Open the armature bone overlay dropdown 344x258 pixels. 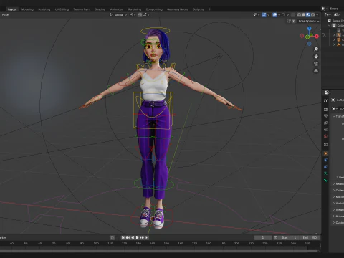coord(285,15)
